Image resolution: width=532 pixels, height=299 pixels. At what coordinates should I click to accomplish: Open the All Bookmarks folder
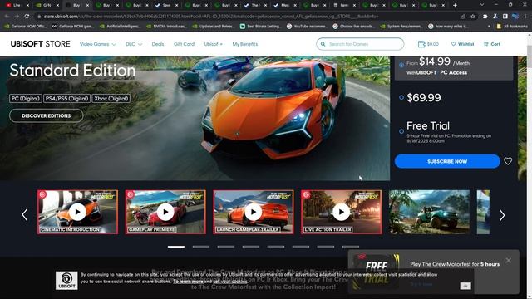tap(512, 26)
